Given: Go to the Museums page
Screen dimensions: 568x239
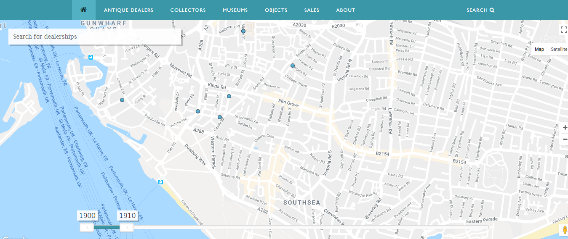Looking at the screenshot, I should click(235, 10).
